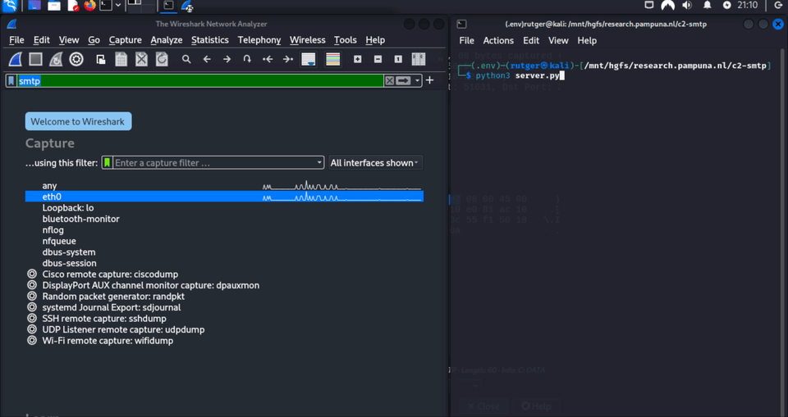This screenshot has height=417, width=788.
Task: Jump to last packet icon
Action: coord(287,59)
